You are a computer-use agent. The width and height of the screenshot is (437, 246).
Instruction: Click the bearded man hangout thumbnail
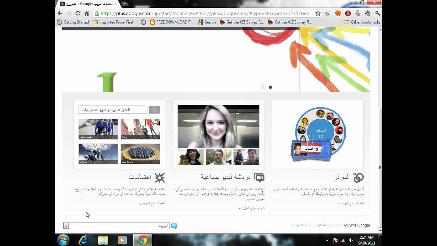[x=218, y=157]
